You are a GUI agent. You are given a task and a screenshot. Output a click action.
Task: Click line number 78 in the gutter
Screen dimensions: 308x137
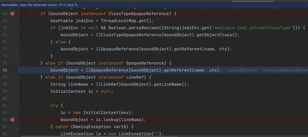tap(5, 84)
